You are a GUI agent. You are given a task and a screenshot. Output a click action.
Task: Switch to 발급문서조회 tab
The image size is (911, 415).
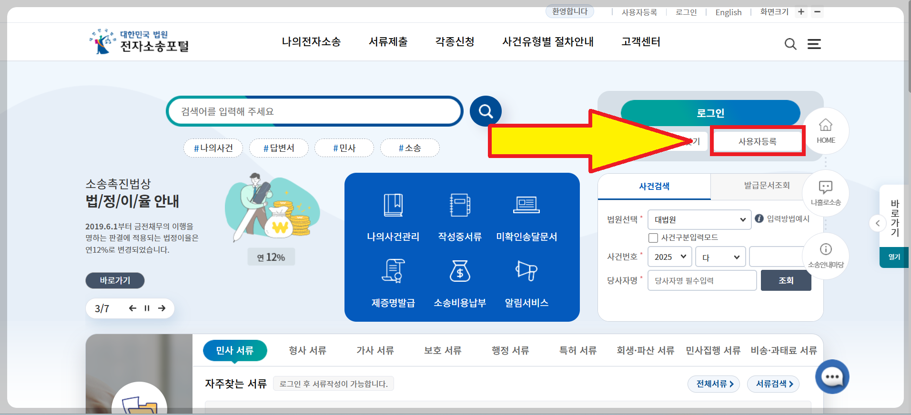tap(767, 186)
